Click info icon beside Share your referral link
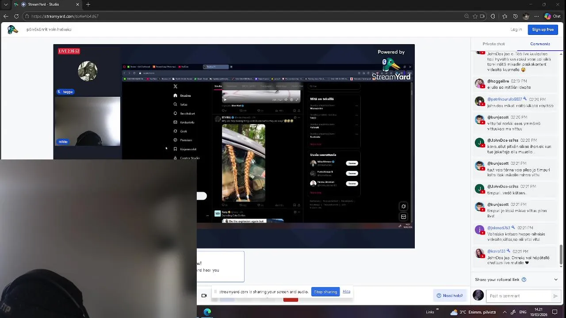Viewport: 566px width, 318px height. pos(524,280)
